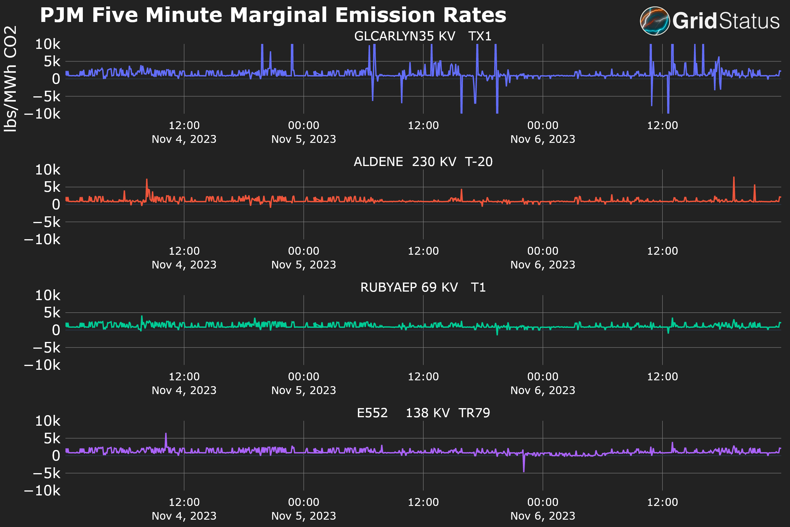Click the RUBYAEP 69 KV T1 subplot title
The width and height of the screenshot is (790, 527).
pyautogui.click(x=423, y=288)
